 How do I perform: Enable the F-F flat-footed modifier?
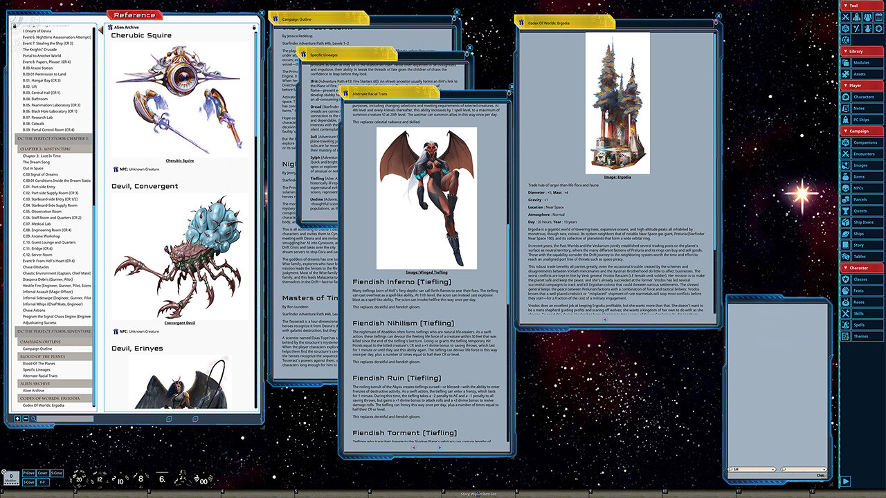click(x=43, y=483)
